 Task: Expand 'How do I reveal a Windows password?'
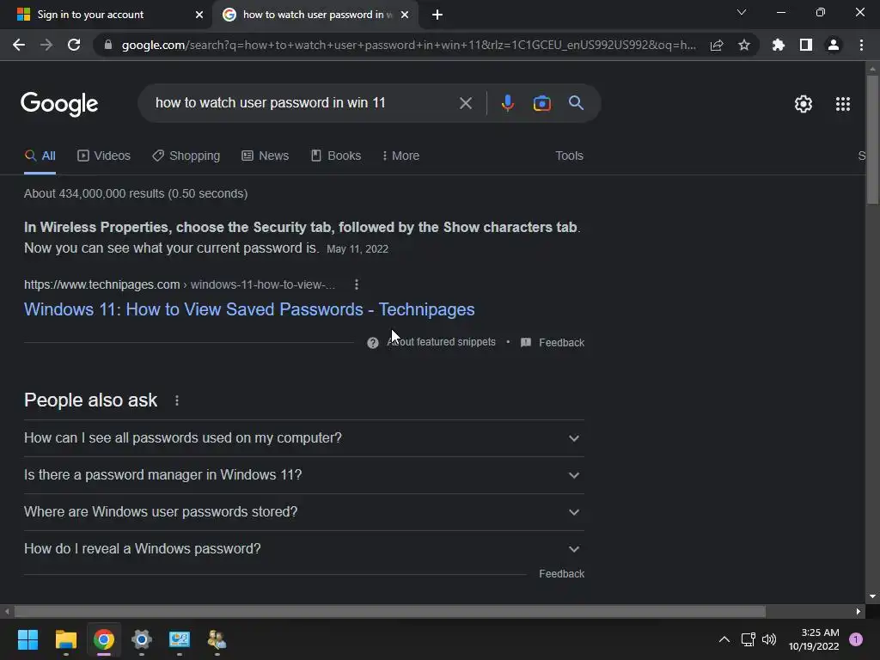(304, 549)
